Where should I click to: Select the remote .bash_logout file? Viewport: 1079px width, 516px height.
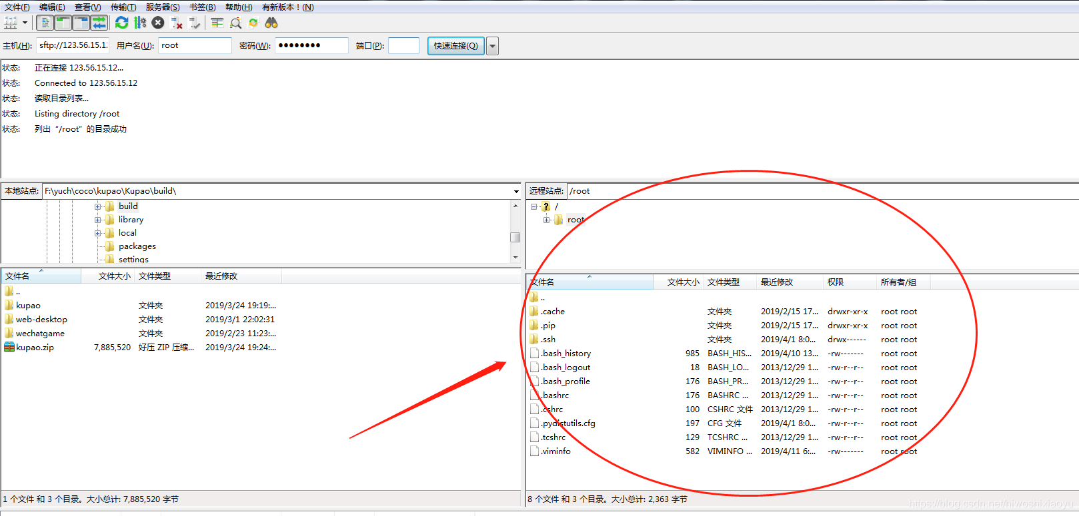(x=565, y=368)
